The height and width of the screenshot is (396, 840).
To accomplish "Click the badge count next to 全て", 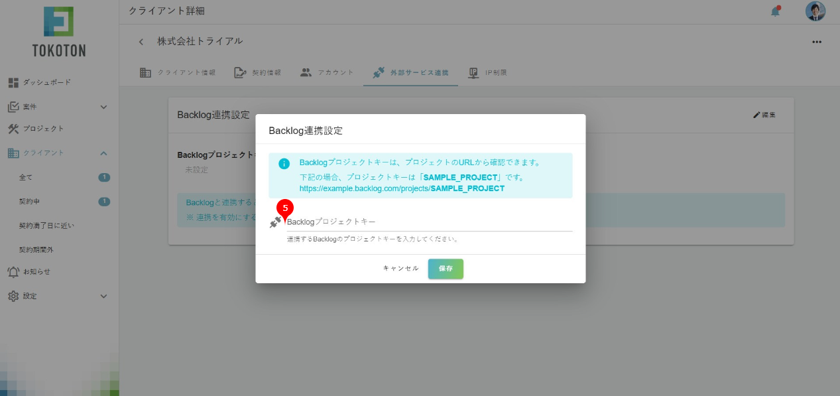I will [x=104, y=177].
